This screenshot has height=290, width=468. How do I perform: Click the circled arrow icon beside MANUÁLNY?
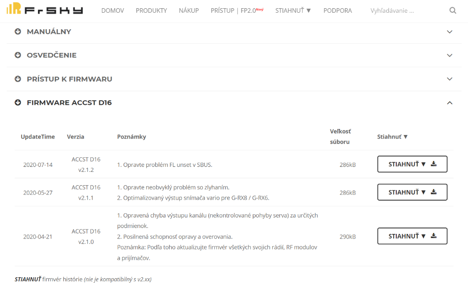(x=18, y=31)
